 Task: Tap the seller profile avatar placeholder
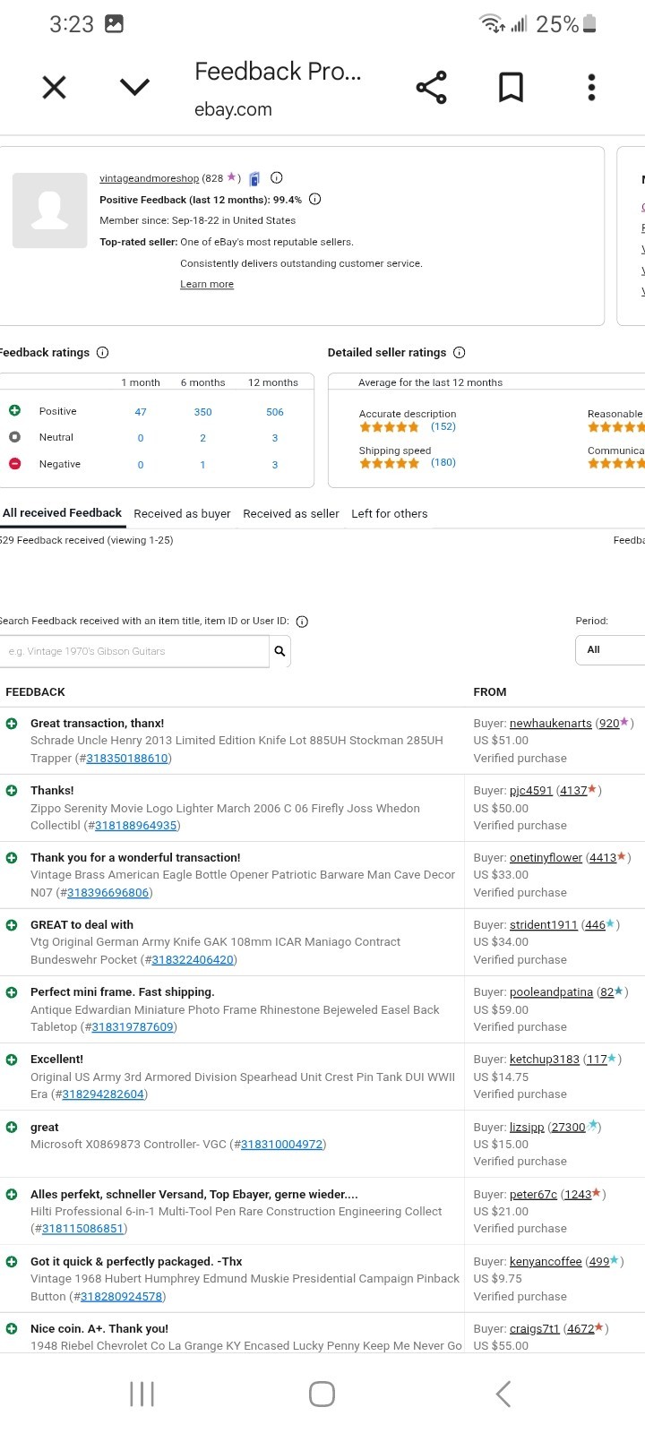coord(49,210)
